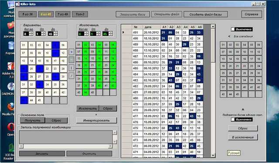Image resolution: width=279 pixels, height=163 pixels.
Task: Switch to the '7 из 49' lottery tab
Action: tap(63, 14)
